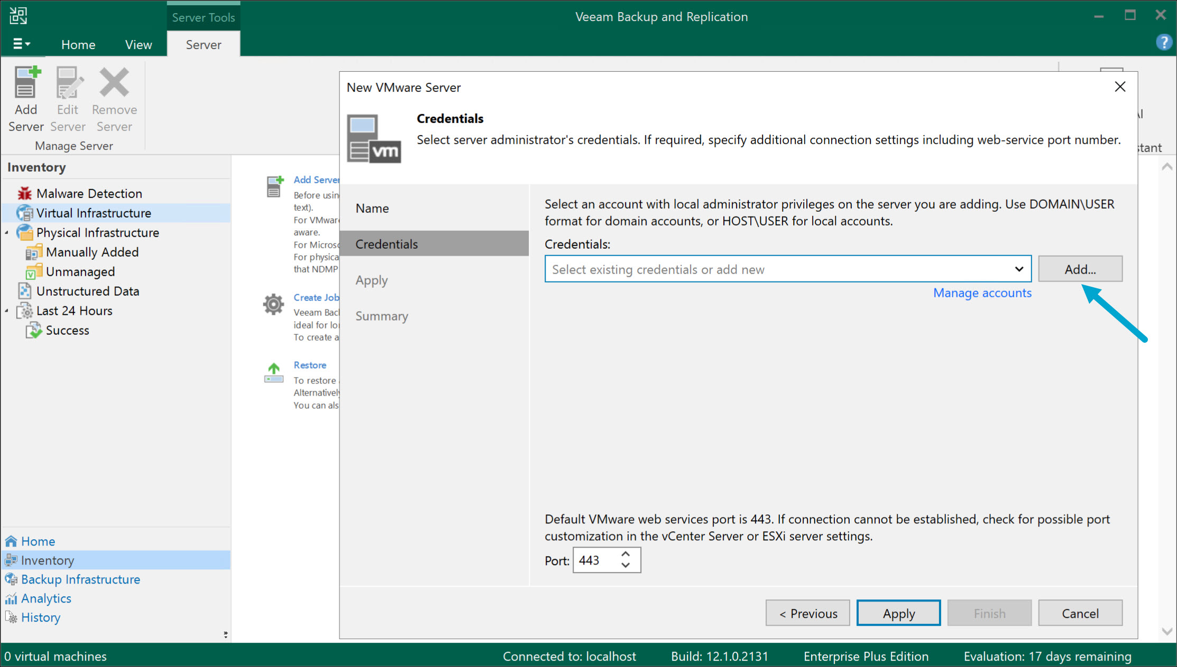
Task: Select the Malware Detection tree icon
Action: [24, 194]
